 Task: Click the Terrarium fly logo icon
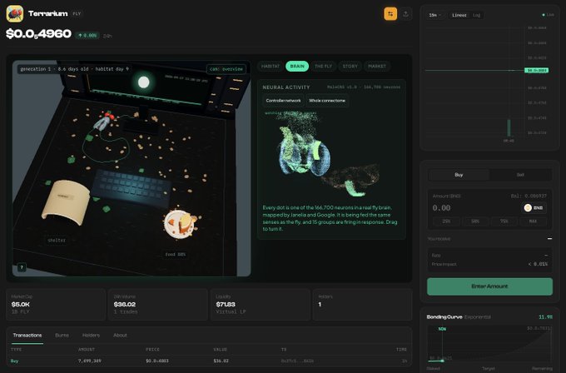pos(15,13)
